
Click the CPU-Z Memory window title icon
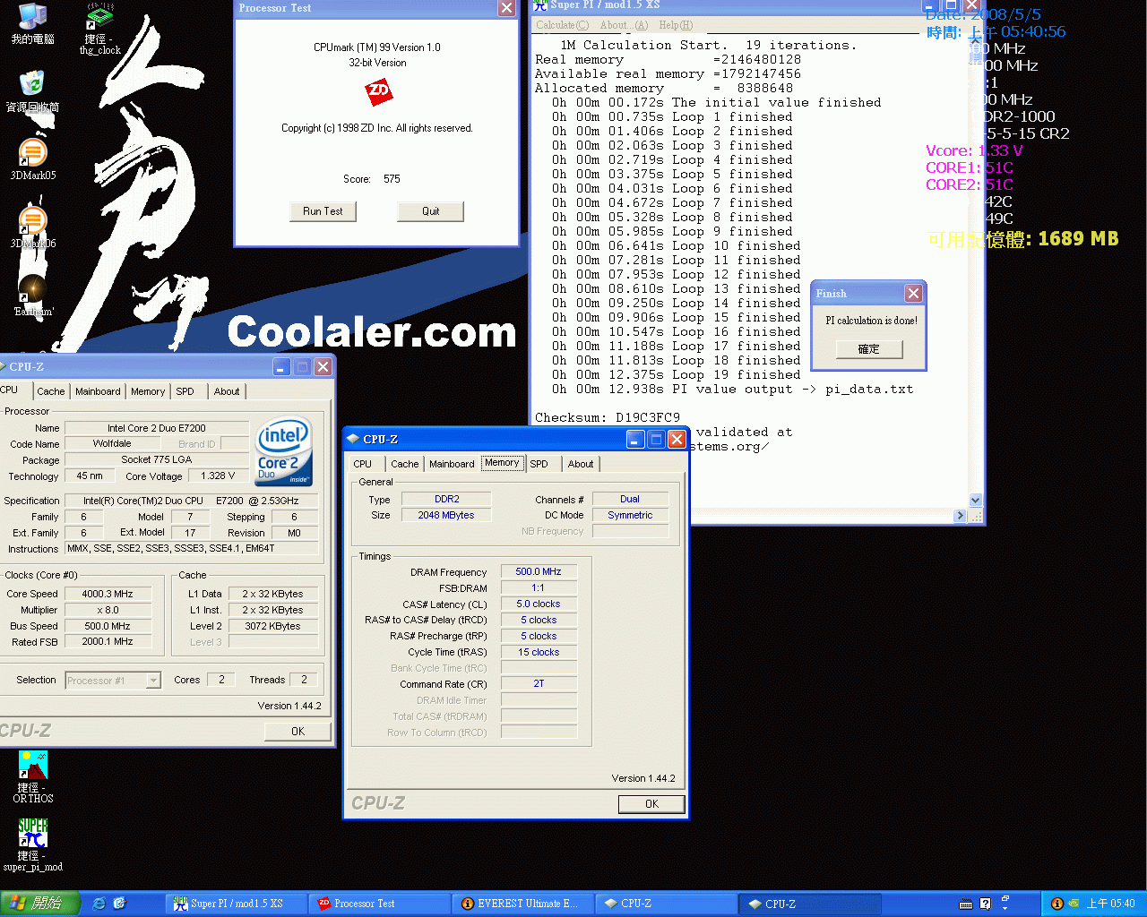tap(353, 439)
